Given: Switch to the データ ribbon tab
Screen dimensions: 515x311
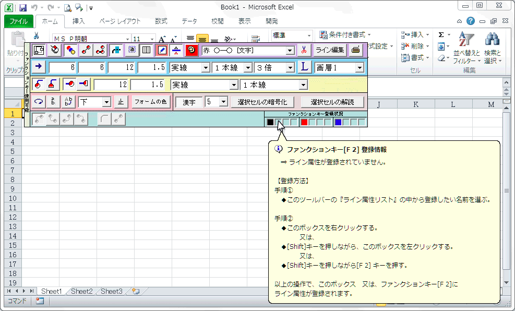Looking at the screenshot, I should click(189, 21).
